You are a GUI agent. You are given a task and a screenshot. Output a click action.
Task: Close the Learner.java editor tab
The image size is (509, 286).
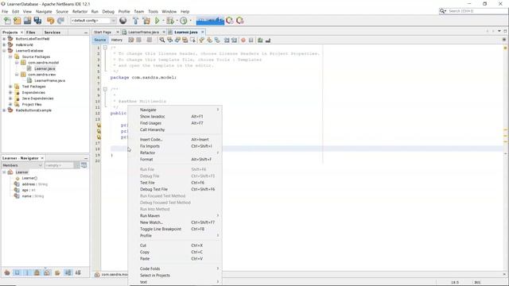pos(202,32)
